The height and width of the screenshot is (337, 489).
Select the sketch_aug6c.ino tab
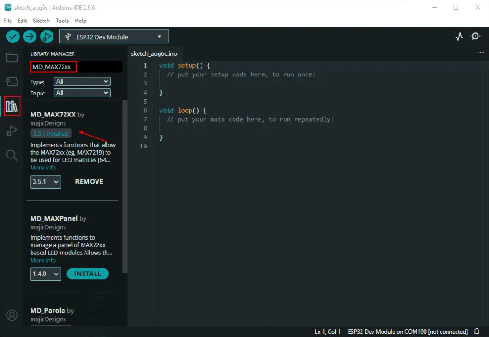coord(154,53)
